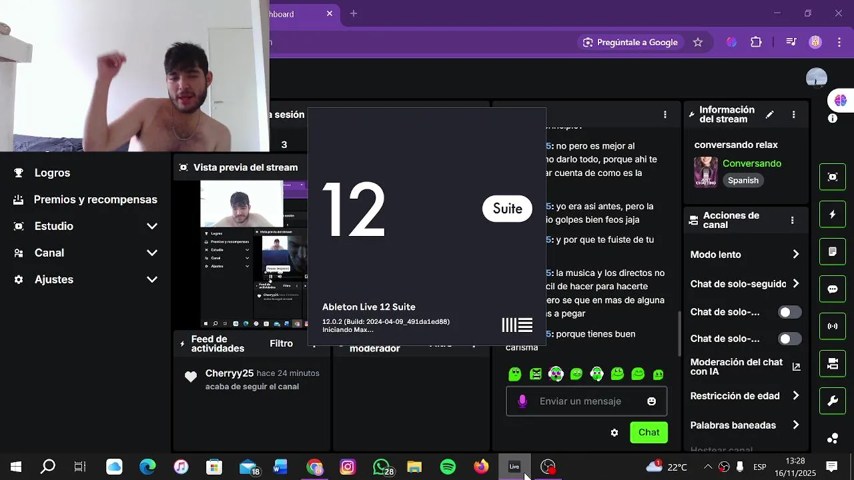
Task: Open Spotify from the taskbar
Action: pos(448,467)
